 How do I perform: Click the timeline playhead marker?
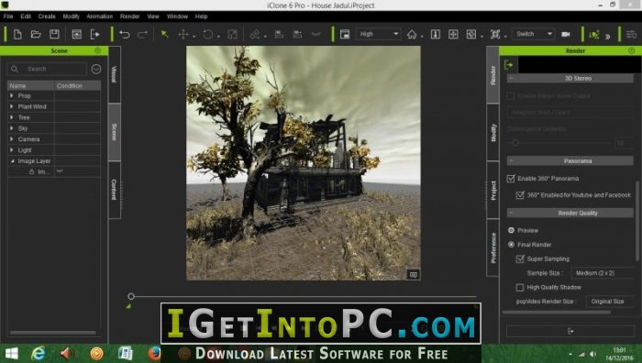click(x=131, y=296)
